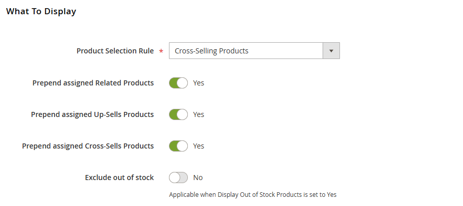The width and height of the screenshot is (463, 206).
Task: Turn off Prepend assigned Up-Sells Products
Action: point(178,114)
